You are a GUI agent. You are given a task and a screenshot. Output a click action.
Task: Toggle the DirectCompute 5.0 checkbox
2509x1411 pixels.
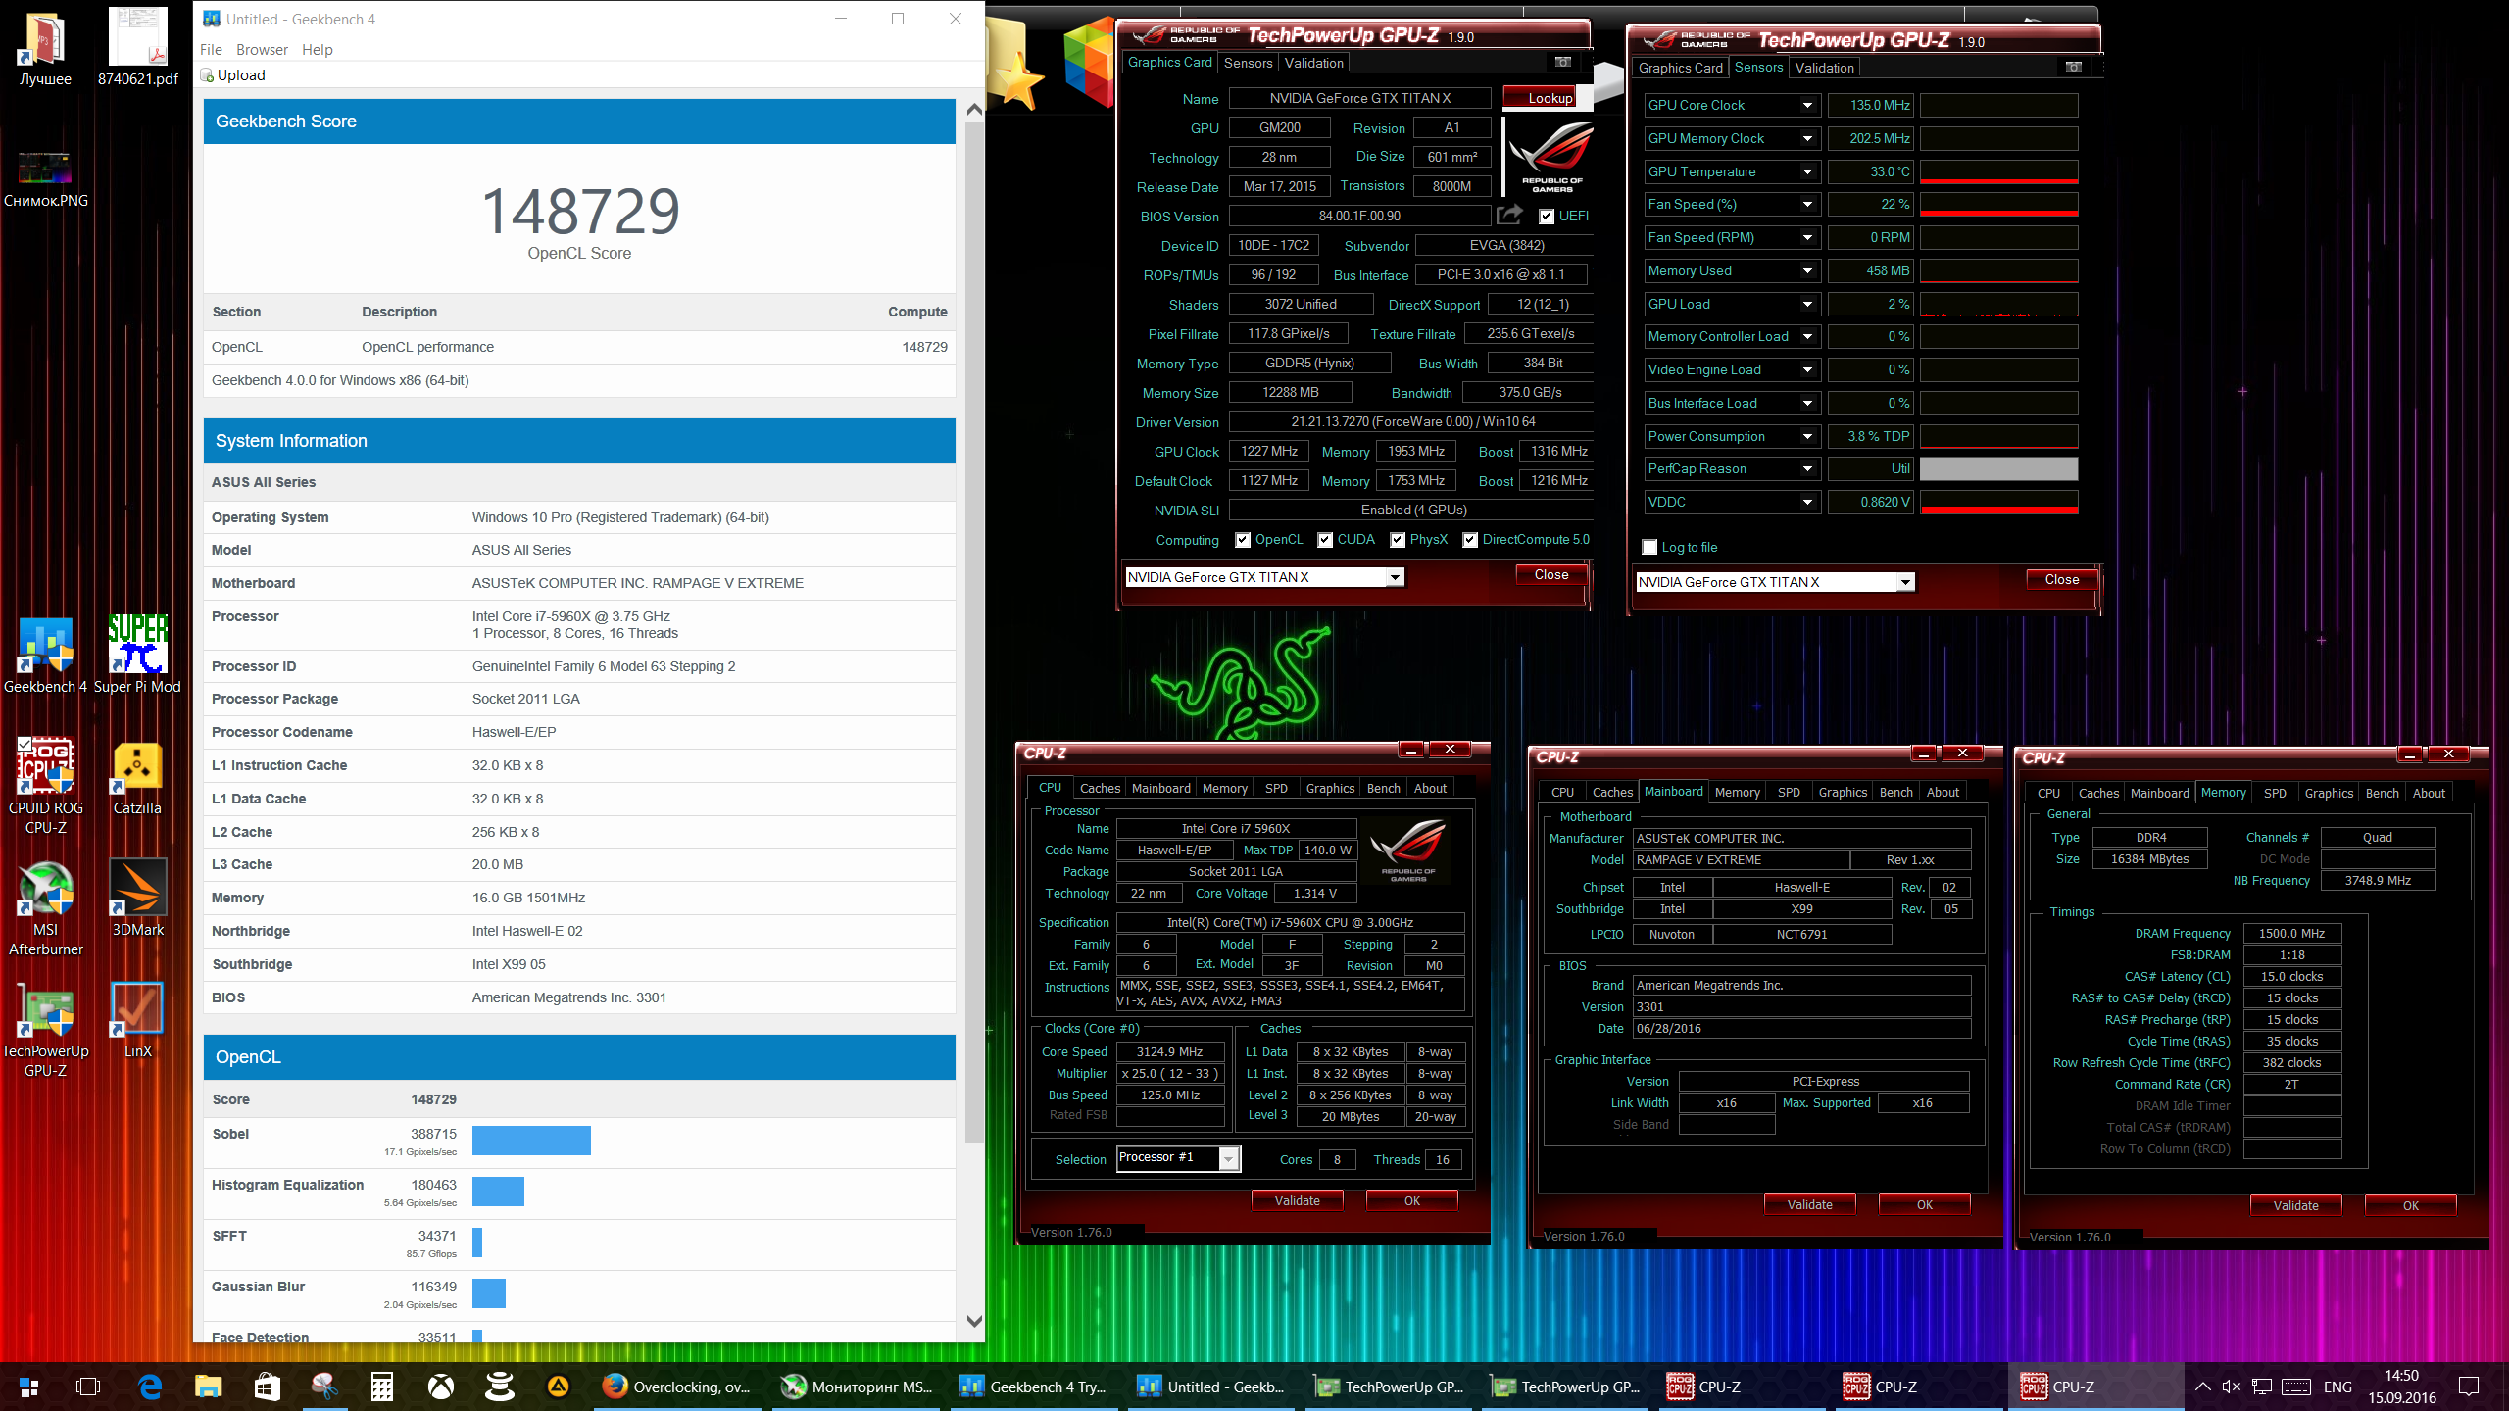point(1470,540)
